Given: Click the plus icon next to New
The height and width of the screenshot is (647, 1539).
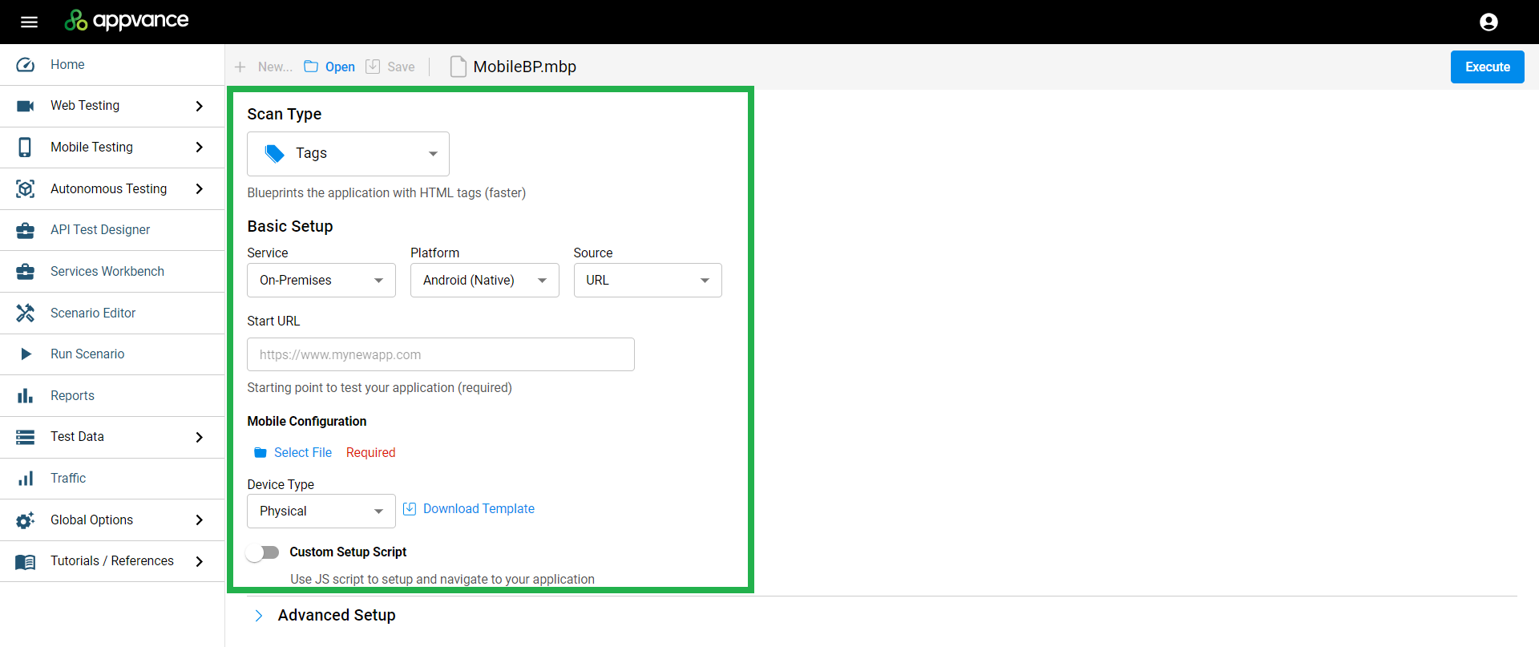Looking at the screenshot, I should [240, 67].
